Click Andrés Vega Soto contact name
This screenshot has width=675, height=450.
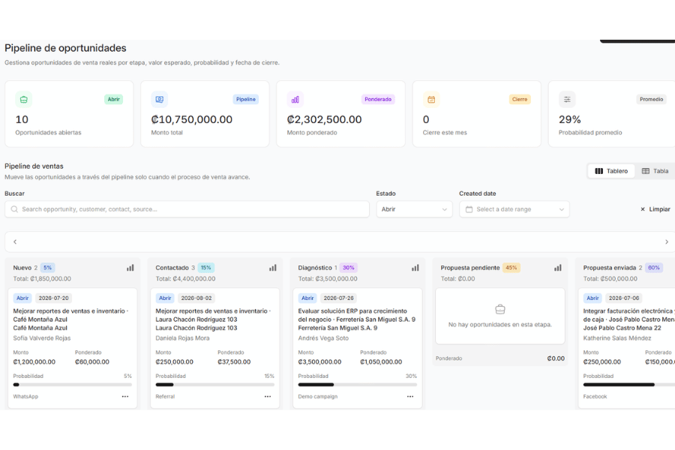point(323,338)
